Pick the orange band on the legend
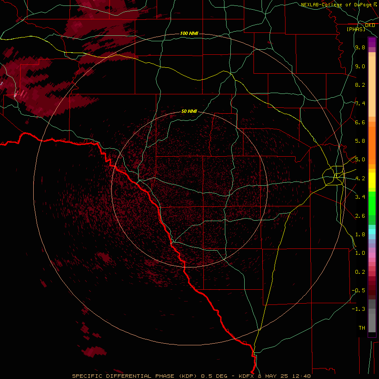Image resolution: width=379 pixels, height=379 pixels. click(372, 146)
